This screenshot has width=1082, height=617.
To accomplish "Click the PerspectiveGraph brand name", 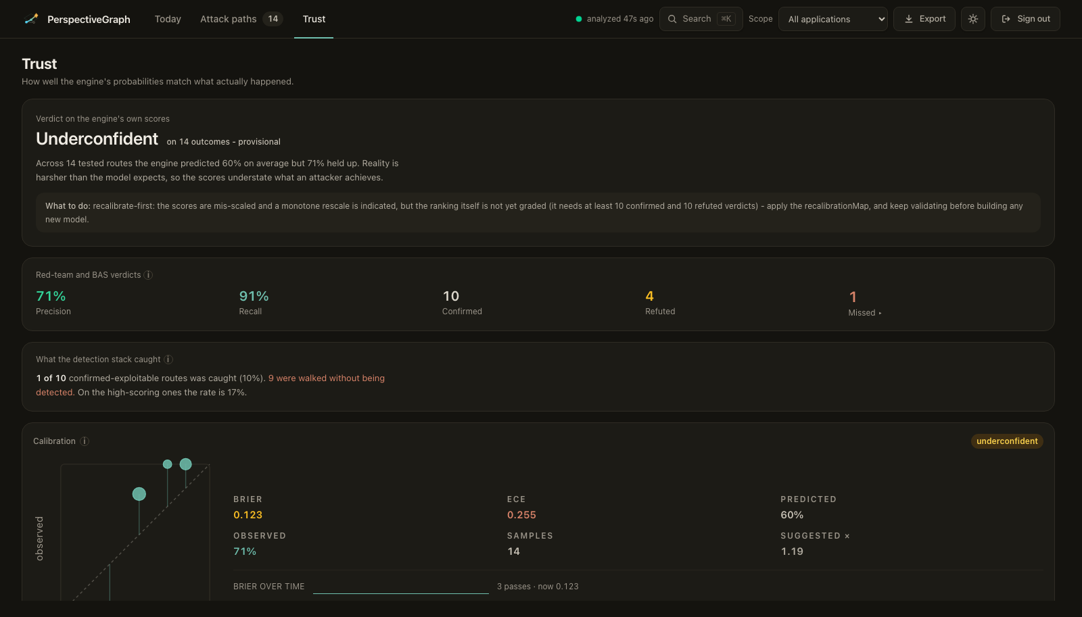I will click(89, 20).
